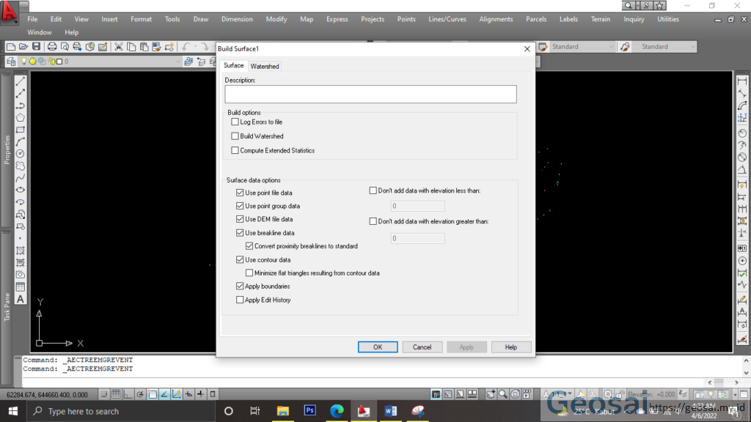This screenshot has width=751, height=422.
Task: Open the Terrain menu
Action: click(x=601, y=19)
